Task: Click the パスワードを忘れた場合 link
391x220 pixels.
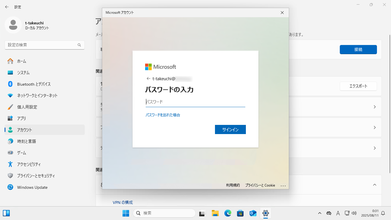Action: (163, 115)
